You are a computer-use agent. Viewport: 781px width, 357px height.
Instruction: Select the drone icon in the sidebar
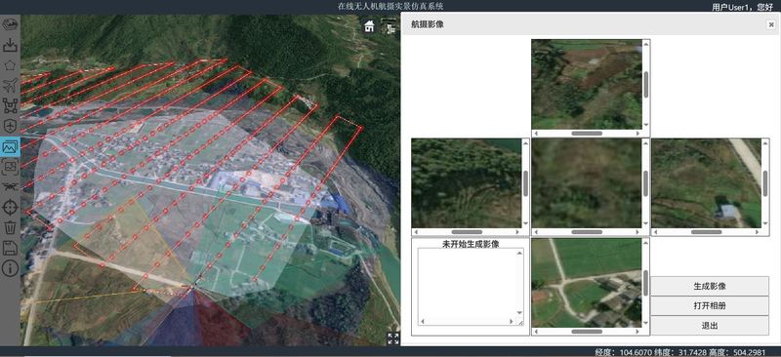tap(10, 187)
